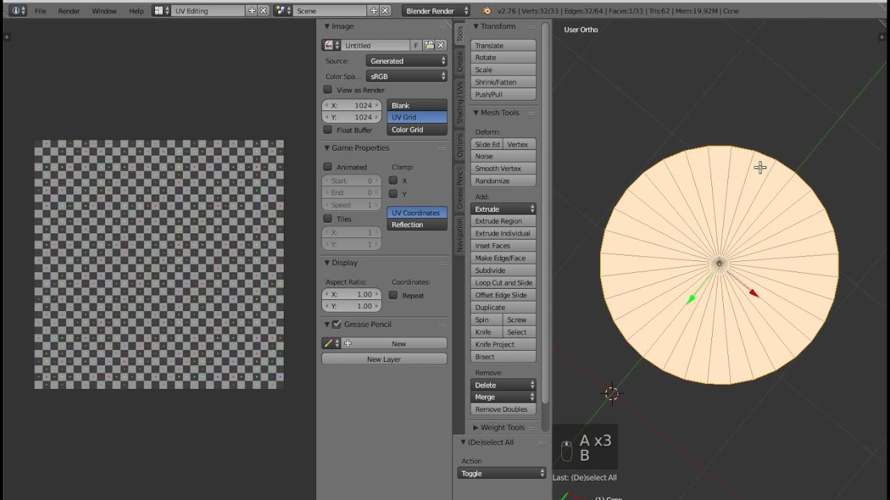Add a new screen layout with plus icon
Image resolution: width=890 pixels, height=500 pixels.
coord(252,10)
